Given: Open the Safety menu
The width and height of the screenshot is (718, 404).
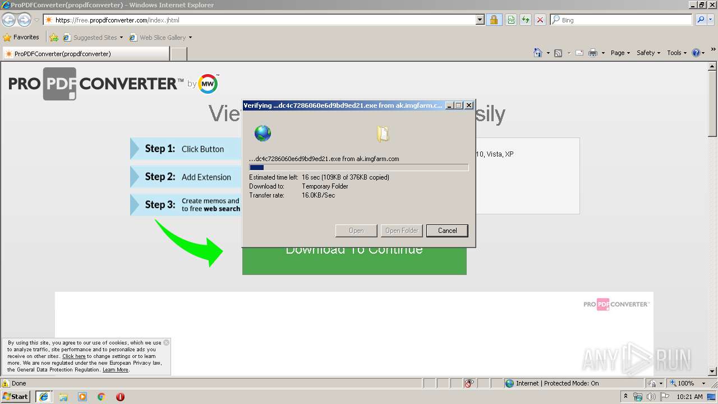Looking at the screenshot, I should click(x=648, y=53).
